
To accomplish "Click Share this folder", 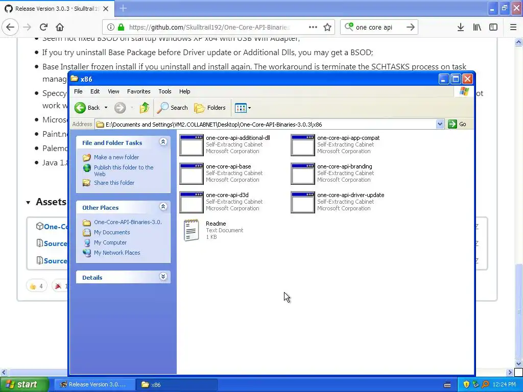I will tap(114, 183).
